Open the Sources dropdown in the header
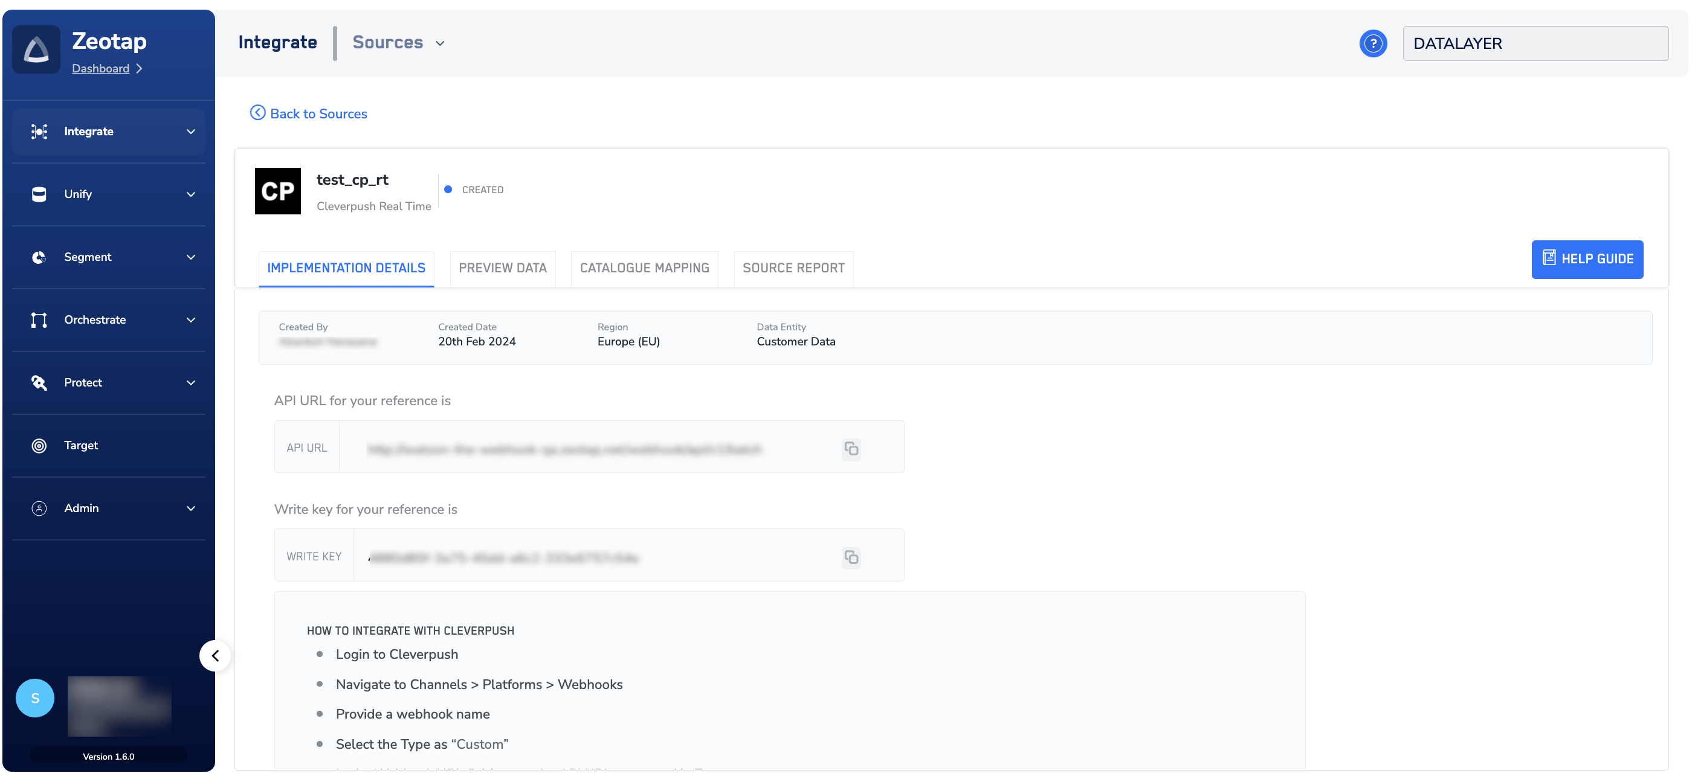Image resolution: width=1698 pixels, height=779 pixels. coord(399,43)
